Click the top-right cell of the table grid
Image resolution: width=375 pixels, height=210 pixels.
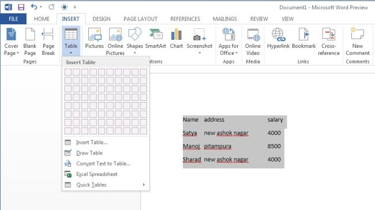tap(144, 72)
